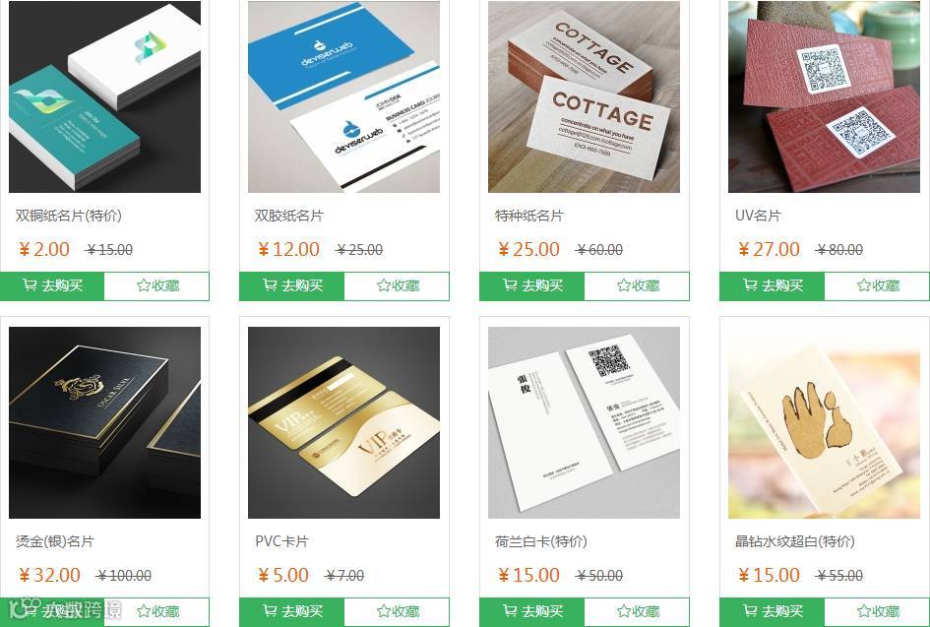Click star icon to favorite PVC卡片
Screen dimensions: 930x627
383,611
